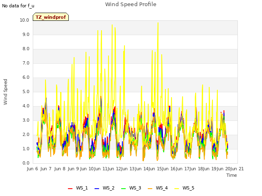Click the 9.0 y-axis tick label
Viewport: 262px width, 196px height.
[26, 34]
